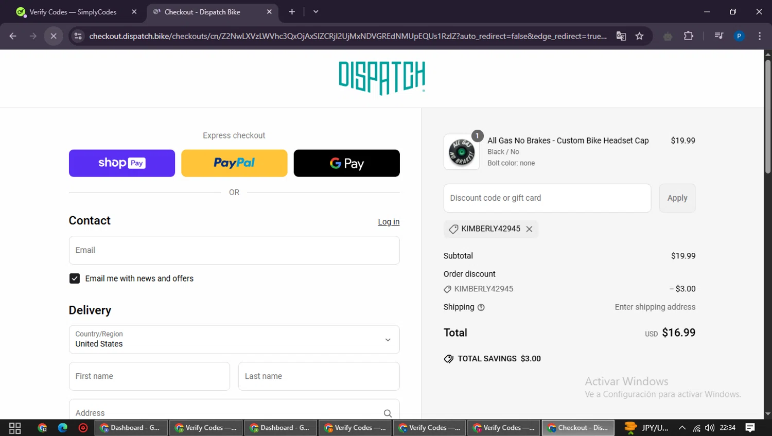Click the Last name field
This screenshot has width=772, height=436.
pos(319,376)
